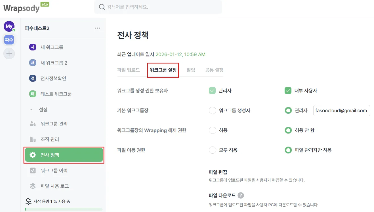Switch to the 알림 tab
Screen dimensions: 374x212
pos(191,70)
